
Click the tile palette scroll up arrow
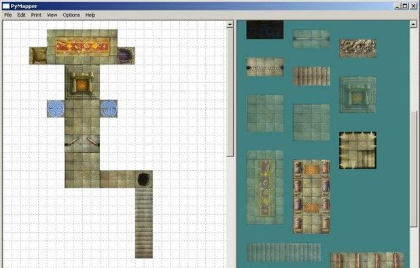(x=413, y=24)
